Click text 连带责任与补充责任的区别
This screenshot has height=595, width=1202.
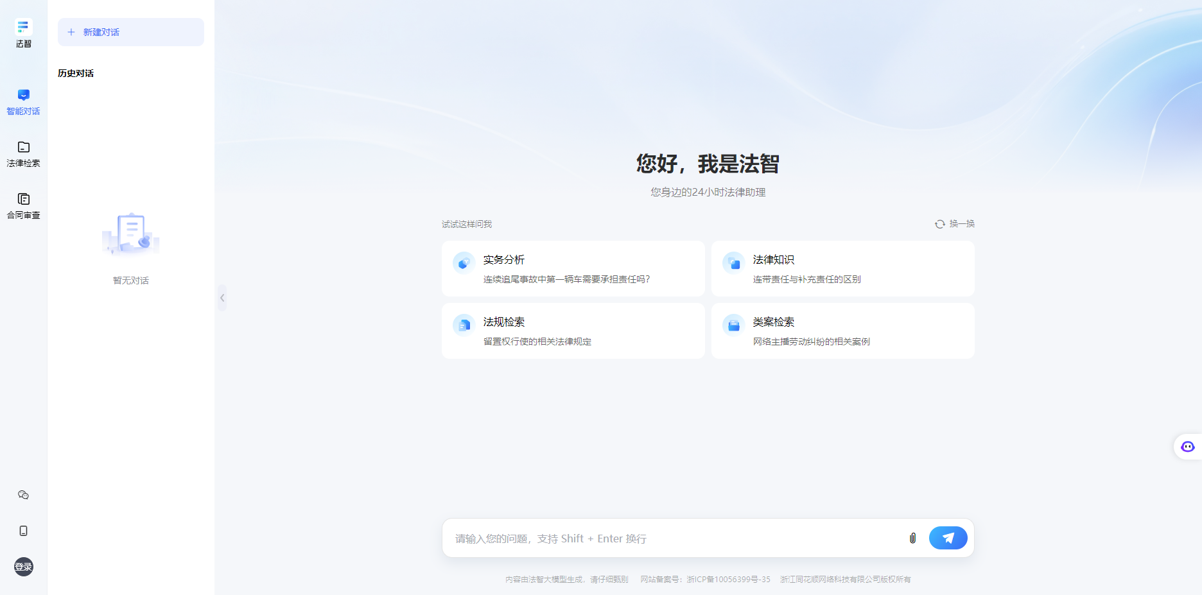coord(807,279)
